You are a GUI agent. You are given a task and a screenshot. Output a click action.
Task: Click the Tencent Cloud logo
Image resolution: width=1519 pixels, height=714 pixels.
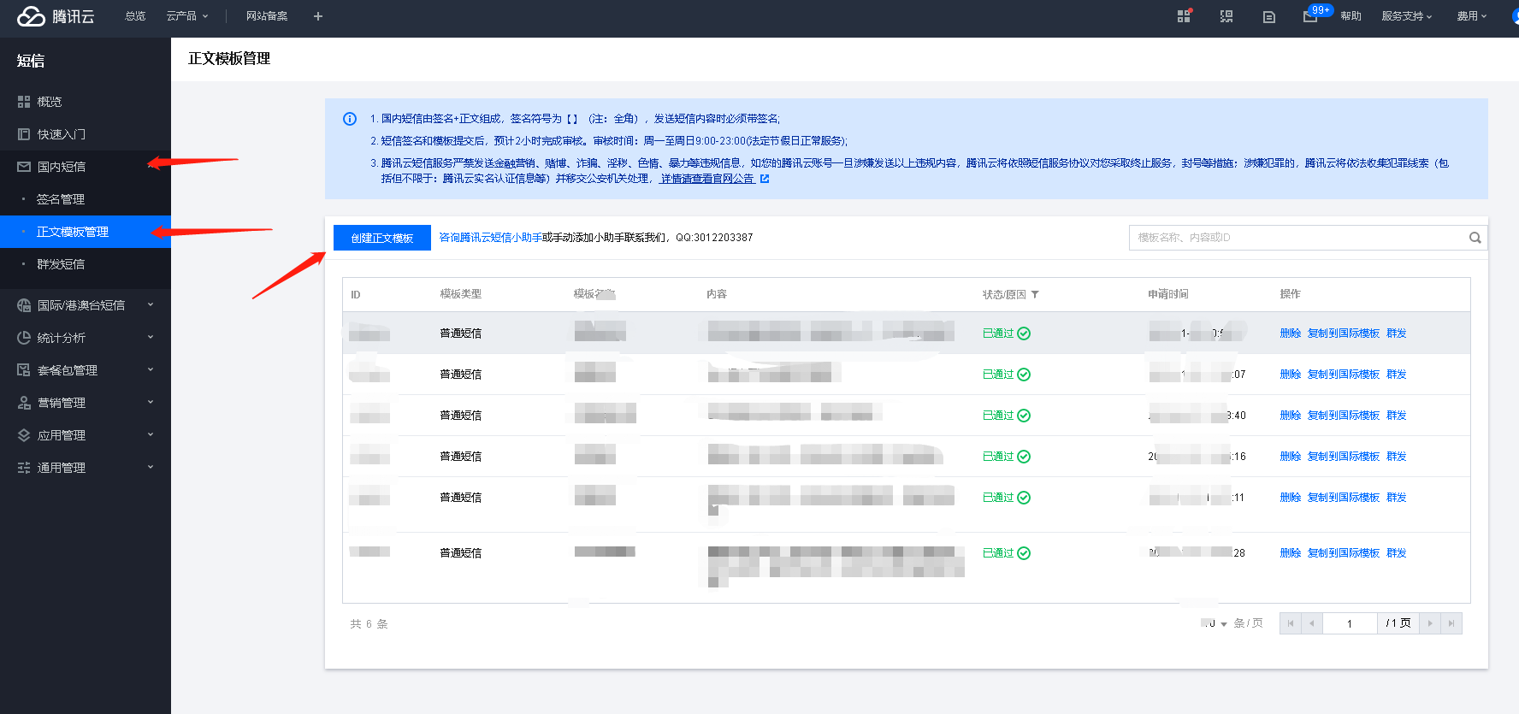coord(56,16)
